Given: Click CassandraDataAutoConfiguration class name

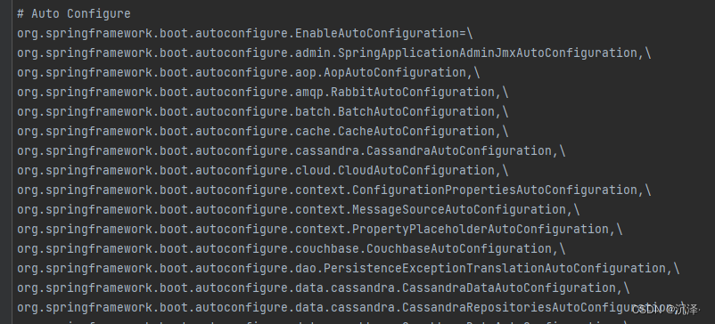Looking at the screenshot, I should (509, 288).
